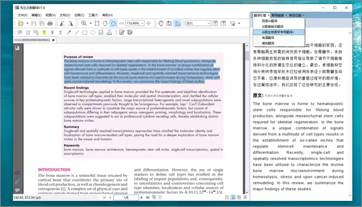Click the edit note pencil icon
The height and width of the screenshot is (207, 362).
point(122,33)
